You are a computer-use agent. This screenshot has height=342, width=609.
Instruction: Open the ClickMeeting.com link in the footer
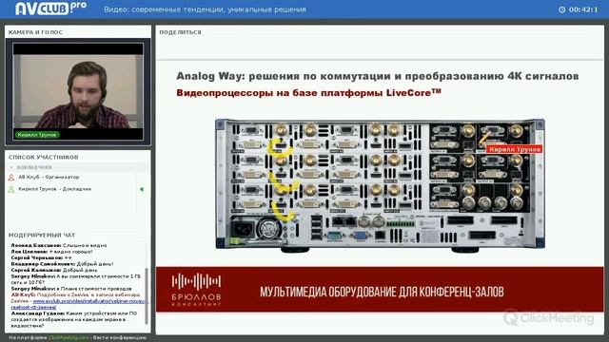69,338
